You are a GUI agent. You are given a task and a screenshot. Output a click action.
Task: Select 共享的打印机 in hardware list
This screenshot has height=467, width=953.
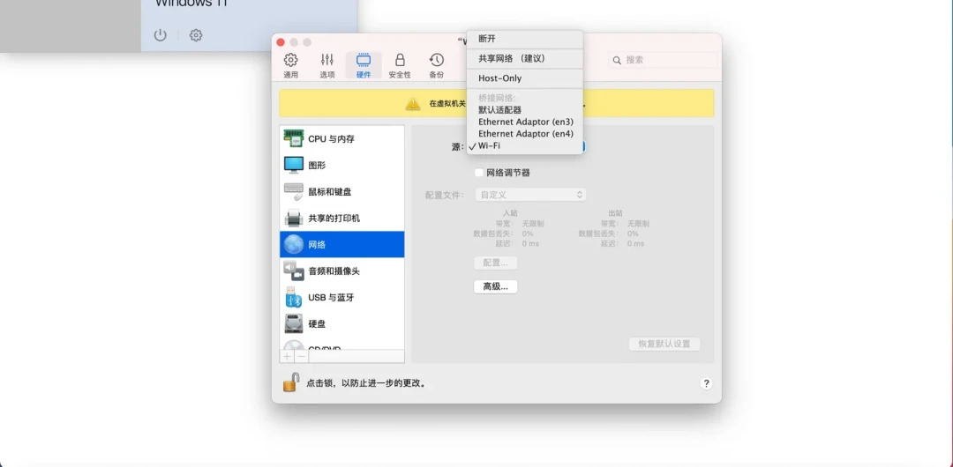tap(342, 218)
